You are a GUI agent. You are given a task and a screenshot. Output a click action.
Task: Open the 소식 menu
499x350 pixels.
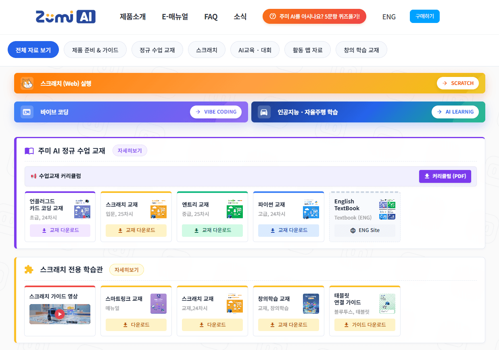click(240, 17)
